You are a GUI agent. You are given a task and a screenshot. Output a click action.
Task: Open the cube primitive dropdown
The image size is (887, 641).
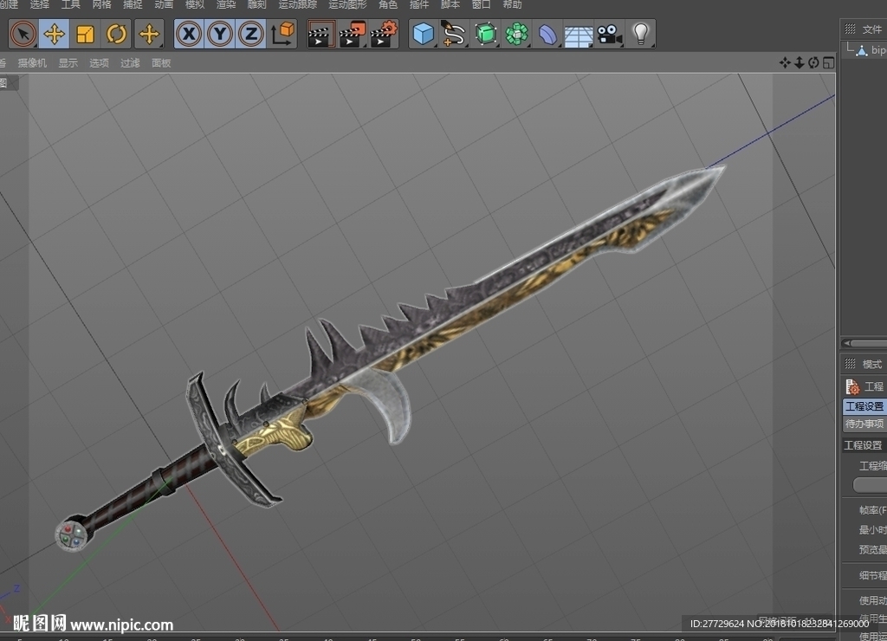tap(423, 34)
